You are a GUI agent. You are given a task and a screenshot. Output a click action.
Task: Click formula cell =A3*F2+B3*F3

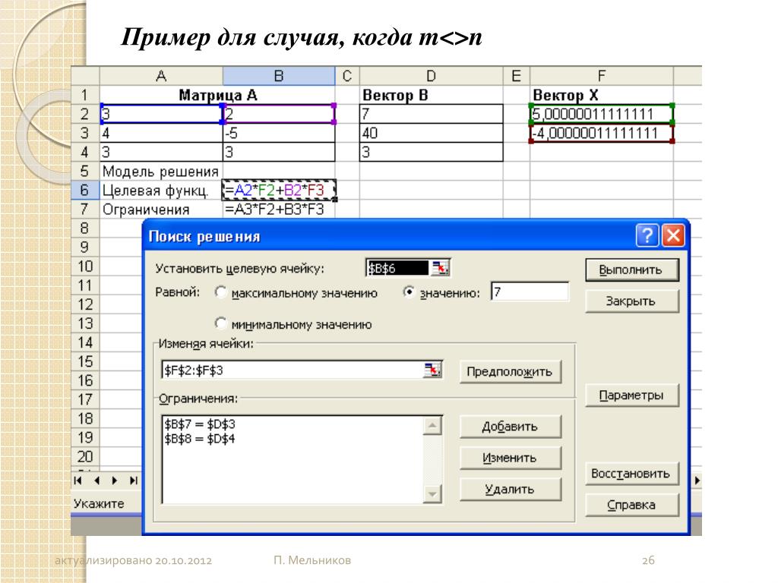tap(279, 210)
